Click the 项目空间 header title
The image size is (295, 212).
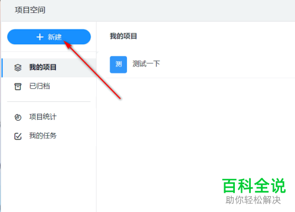[x=30, y=10]
